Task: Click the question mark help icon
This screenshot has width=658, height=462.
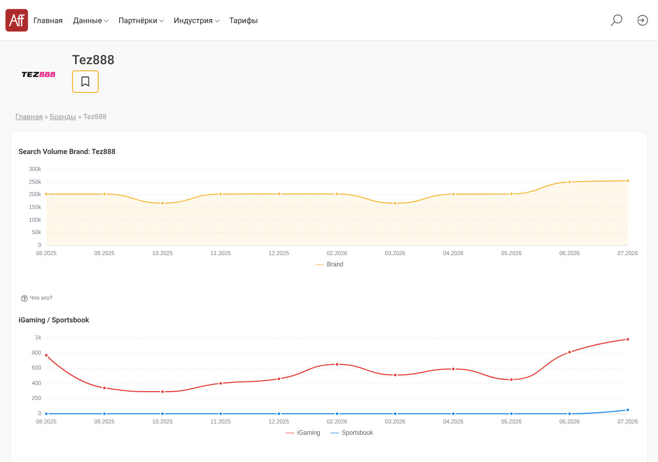Action: tap(24, 298)
